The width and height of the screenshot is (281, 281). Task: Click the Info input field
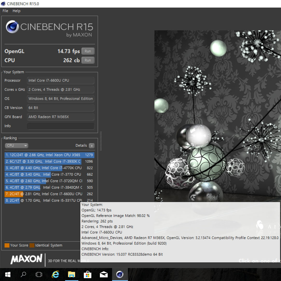tap(60, 126)
